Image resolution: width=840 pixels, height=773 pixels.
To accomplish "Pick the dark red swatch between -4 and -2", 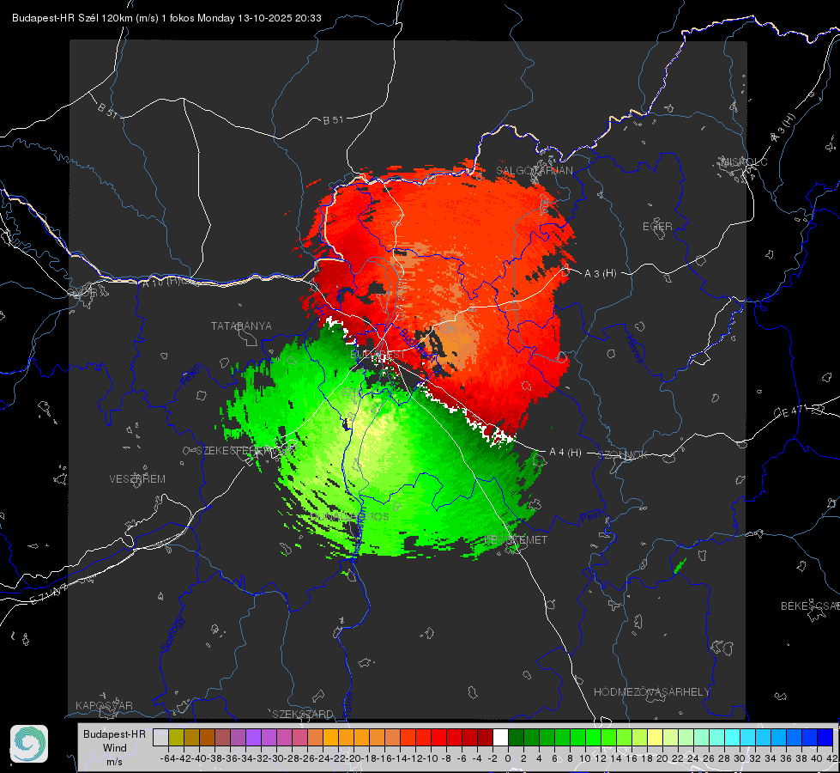I will point(486,737).
